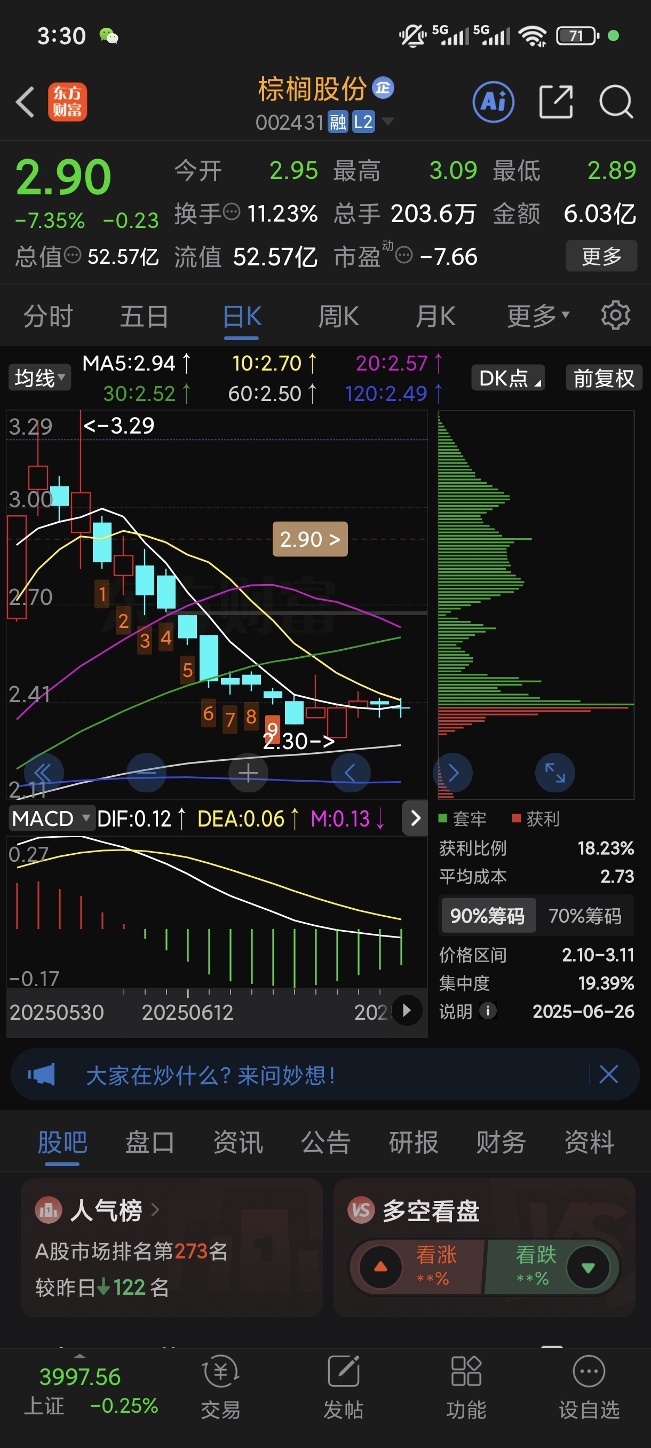Open the AI assistant icon
This screenshot has height=1448, width=651.
click(493, 102)
